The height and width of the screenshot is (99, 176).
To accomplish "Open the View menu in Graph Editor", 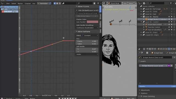I will [x=8, y=4].
